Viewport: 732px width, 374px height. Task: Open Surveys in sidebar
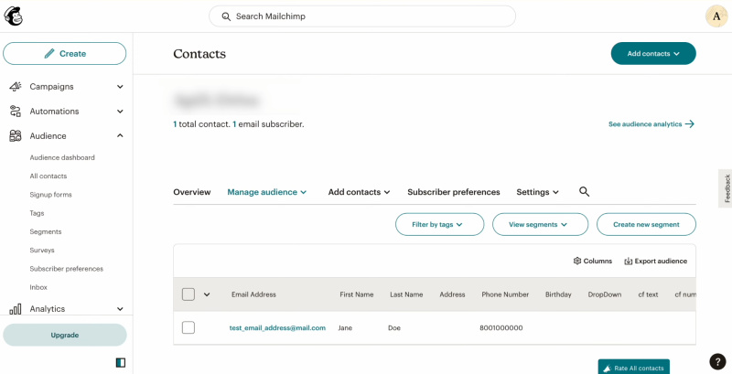(42, 250)
